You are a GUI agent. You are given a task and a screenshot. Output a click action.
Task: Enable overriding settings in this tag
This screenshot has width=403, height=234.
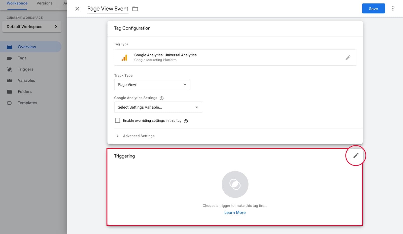(117, 120)
